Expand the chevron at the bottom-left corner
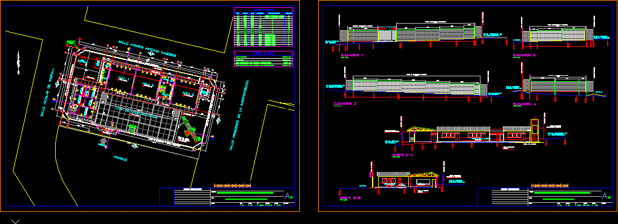This screenshot has height=224, width=618. click(15, 222)
